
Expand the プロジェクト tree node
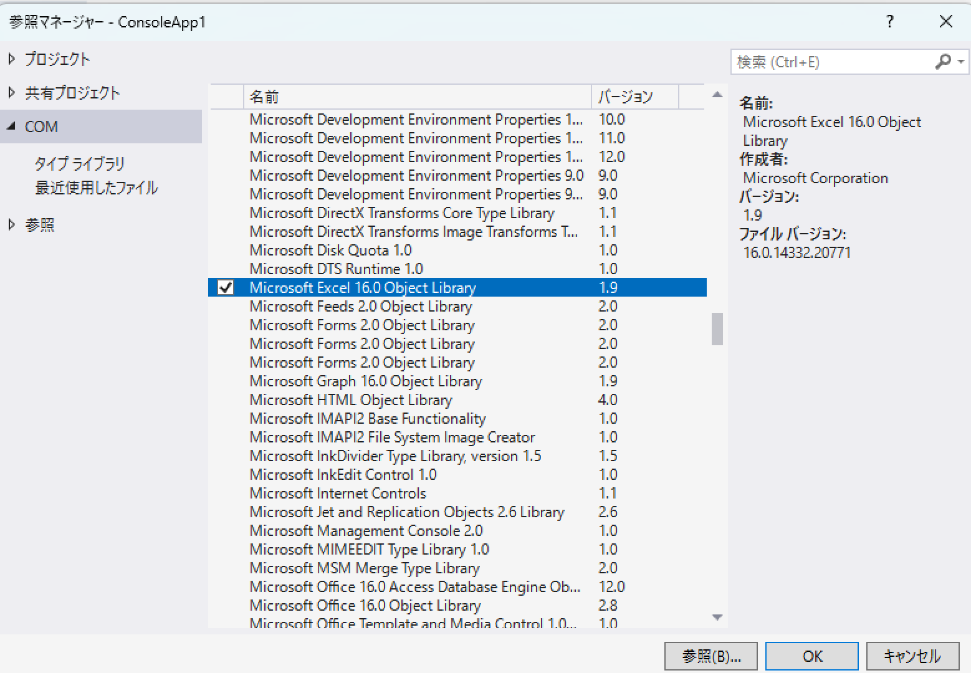pyautogui.click(x=11, y=59)
